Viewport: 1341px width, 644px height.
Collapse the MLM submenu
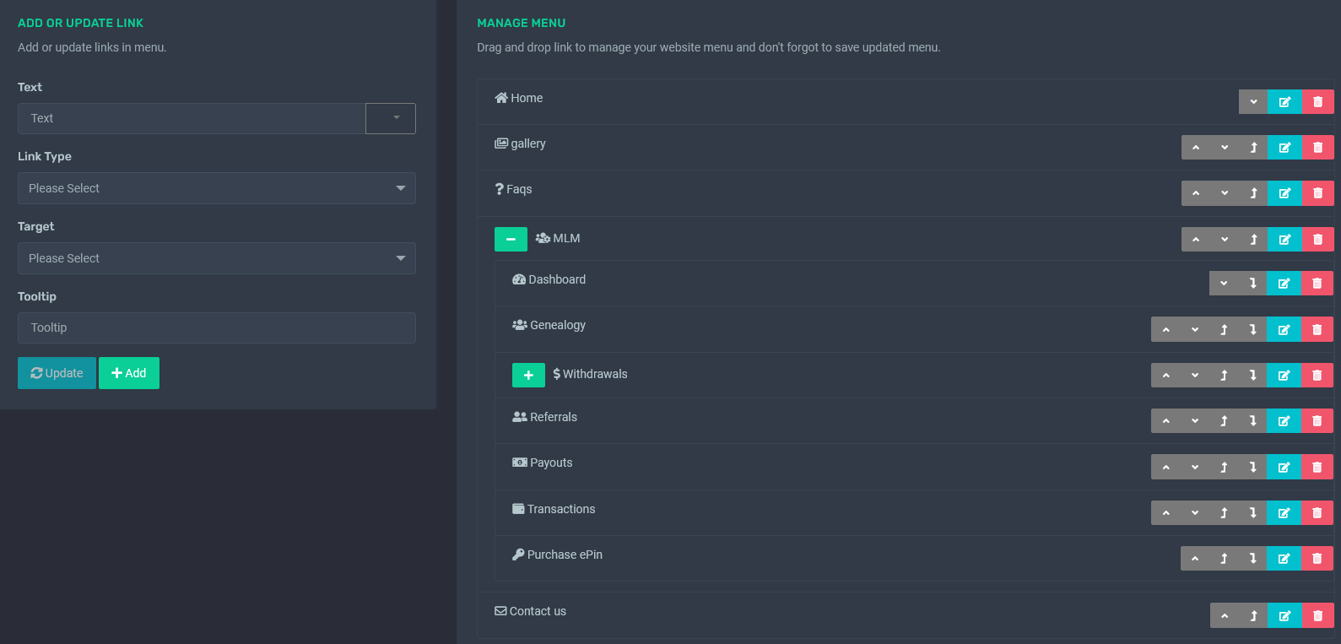(x=511, y=240)
